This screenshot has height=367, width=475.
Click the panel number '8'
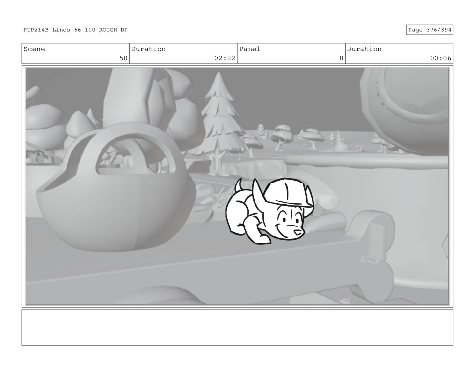[x=341, y=58]
